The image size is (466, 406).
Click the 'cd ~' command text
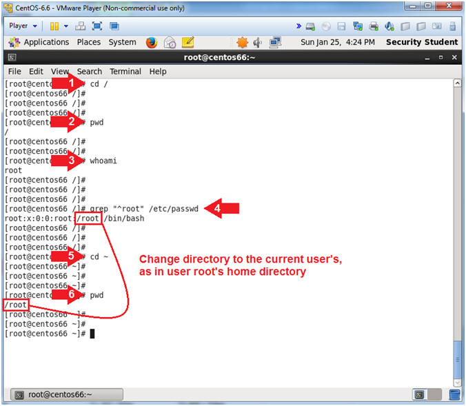(x=99, y=257)
